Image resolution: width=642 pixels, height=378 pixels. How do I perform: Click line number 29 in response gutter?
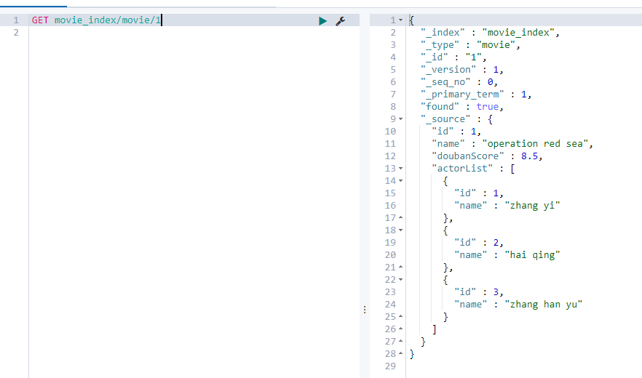pyautogui.click(x=390, y=366)
